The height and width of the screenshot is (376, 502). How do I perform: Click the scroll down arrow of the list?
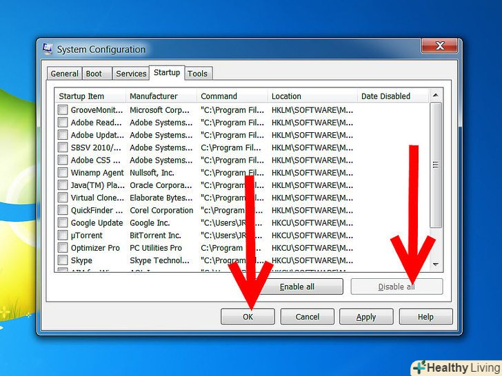point(435,264)
